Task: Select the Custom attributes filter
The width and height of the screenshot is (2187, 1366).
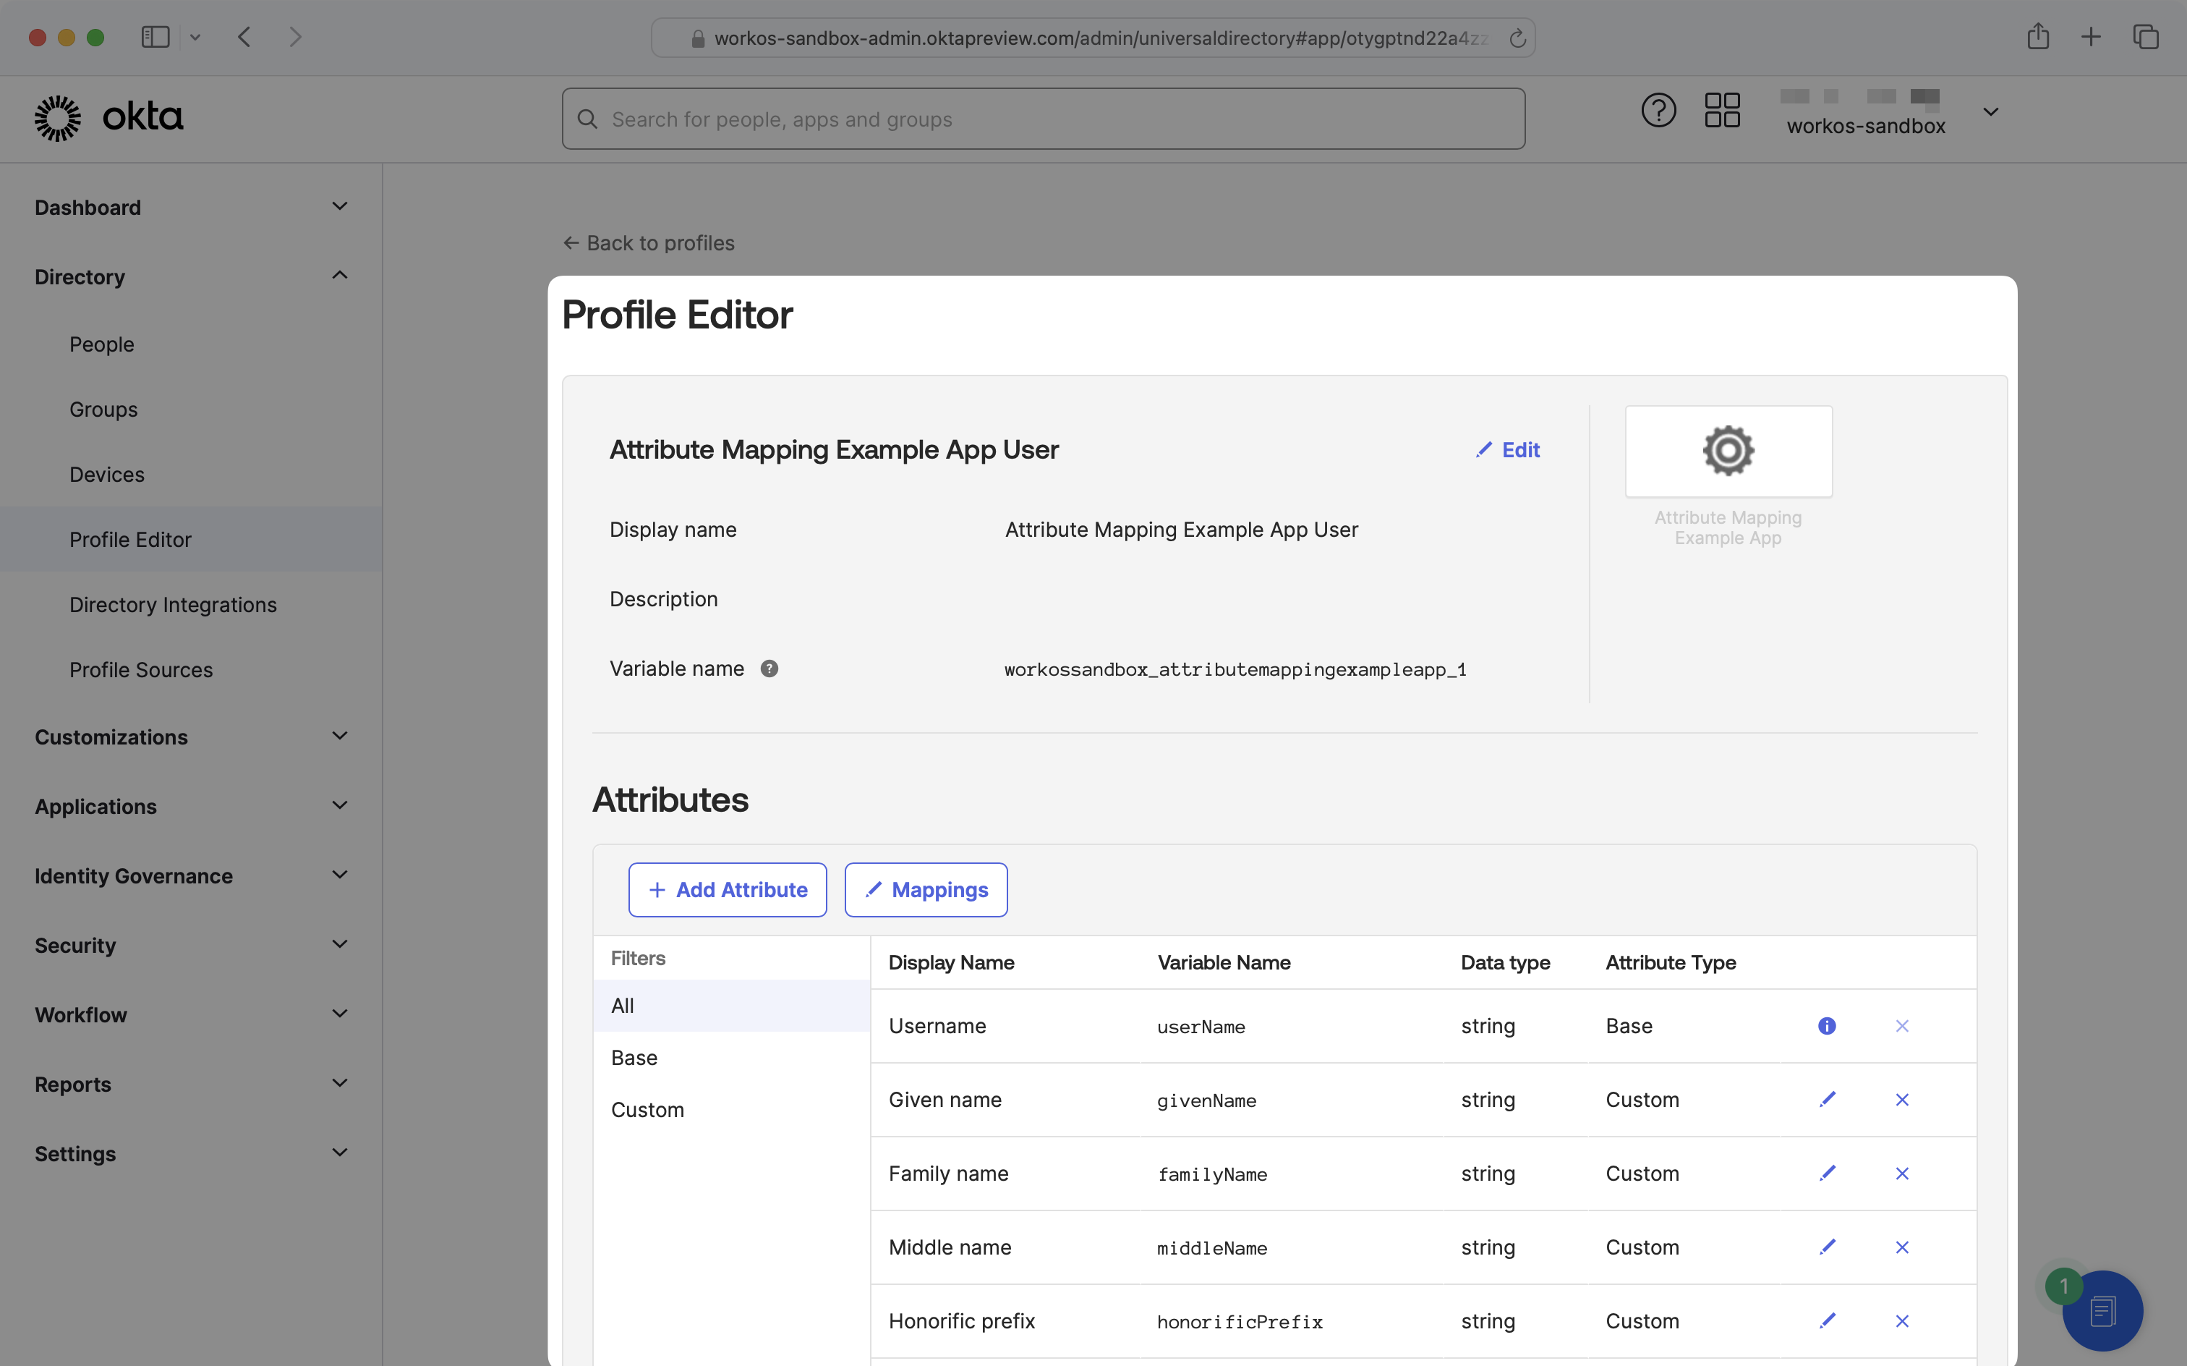Action: [x=647, y=1109]
